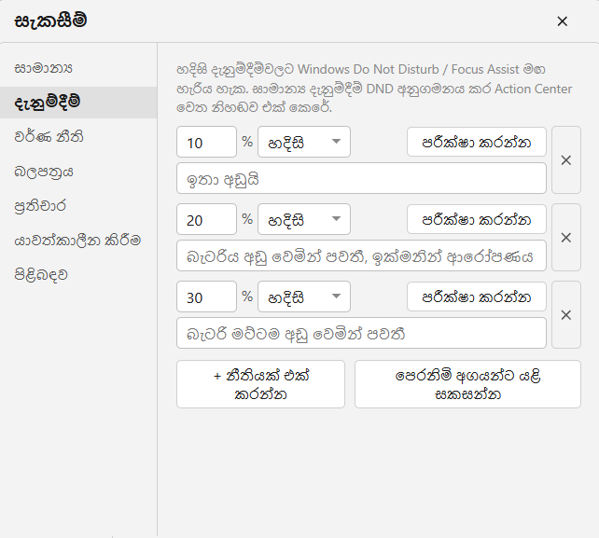Image resolution: width=599 pixels, height=538 pixels.
Task: Open the සාමාන්‍ය settings section
Action: [x=78, y=68]
